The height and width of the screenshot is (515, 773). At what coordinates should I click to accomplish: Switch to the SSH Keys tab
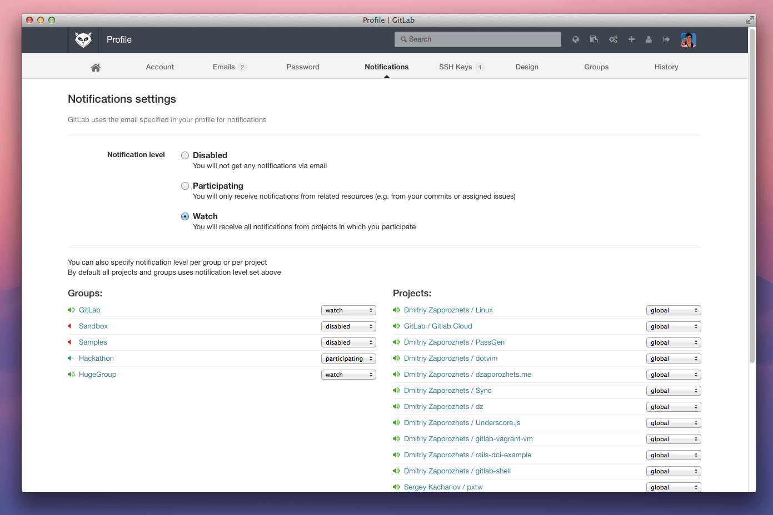(x=456, y=67)
